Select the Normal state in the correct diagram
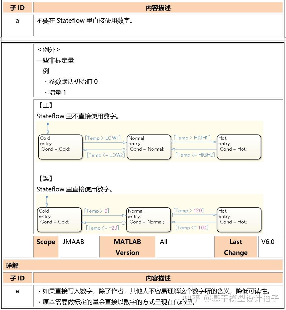The width and height of the screenshot is (286, 310). click(x=149, y=147)
